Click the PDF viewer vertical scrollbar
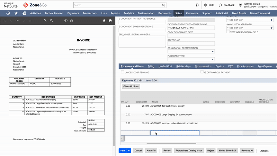 [x=114, y=86]
